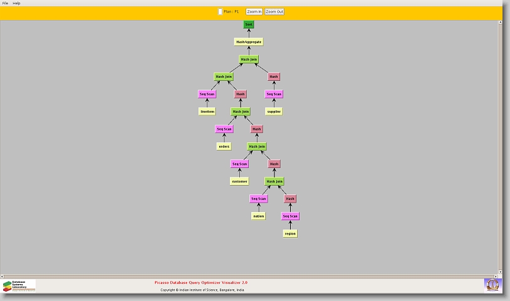The image size is (510, 301).
Task: Click the white Plan P1 color box
Action: 220,11
